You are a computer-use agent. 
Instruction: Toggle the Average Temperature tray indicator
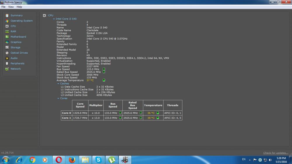tap(104, 80)
